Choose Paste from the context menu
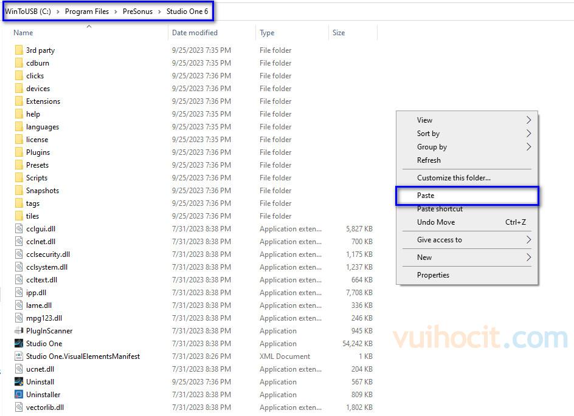Viewport: 574px width, 416px height. pyautogui.click(x=426, y=196)
